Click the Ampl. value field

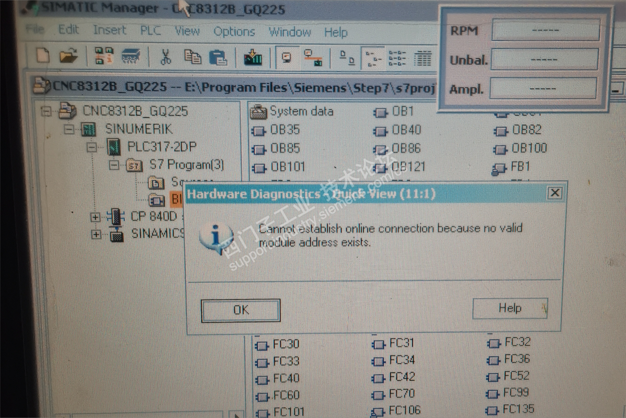pyautogui.click(x=543, y=88)
